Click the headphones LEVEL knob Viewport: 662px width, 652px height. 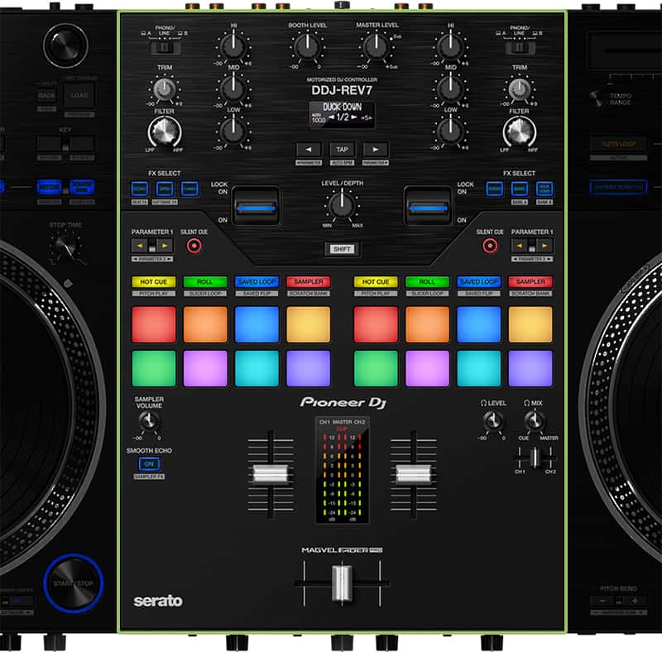(x=492, y=420)
